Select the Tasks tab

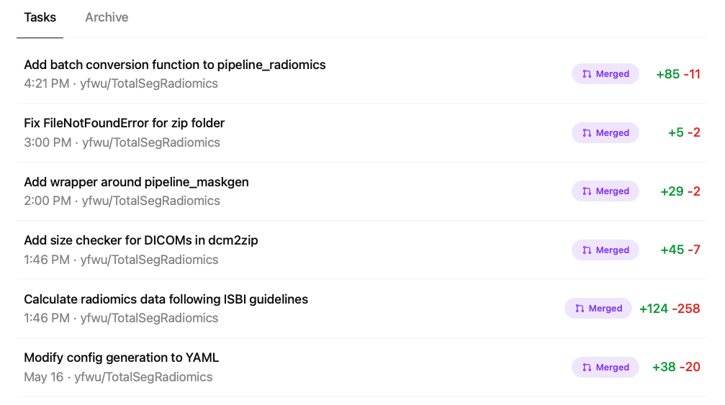point(40,17)
